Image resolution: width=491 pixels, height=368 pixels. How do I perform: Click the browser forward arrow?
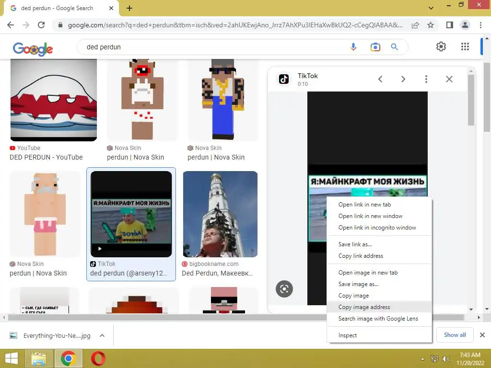click(26, 25)
